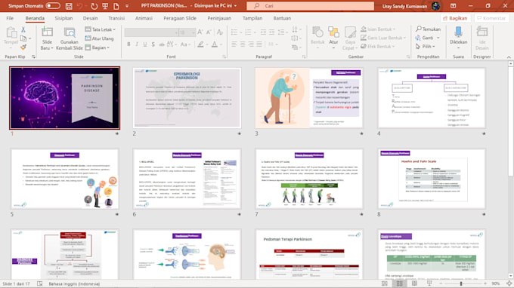
Task: Open the Transisi tab
Action: 116,18
